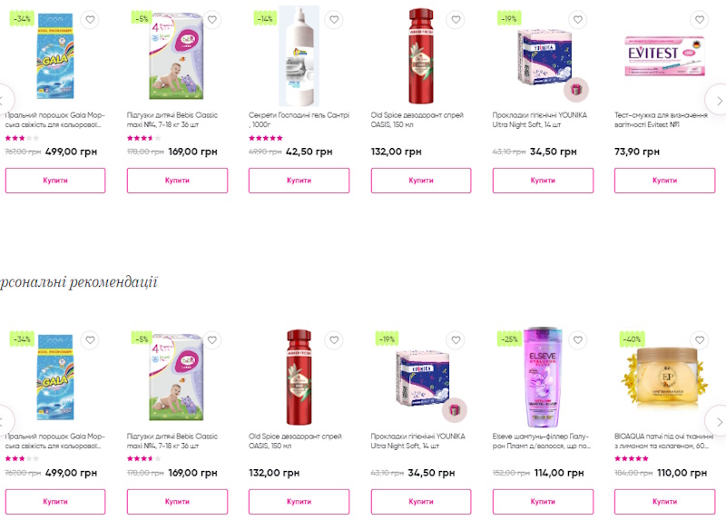The height and width of the screenshot is (520, 726).
Task: Click heart icon on Elseve shampoo card
Action: pyautogui.click(x=577, y=340)
